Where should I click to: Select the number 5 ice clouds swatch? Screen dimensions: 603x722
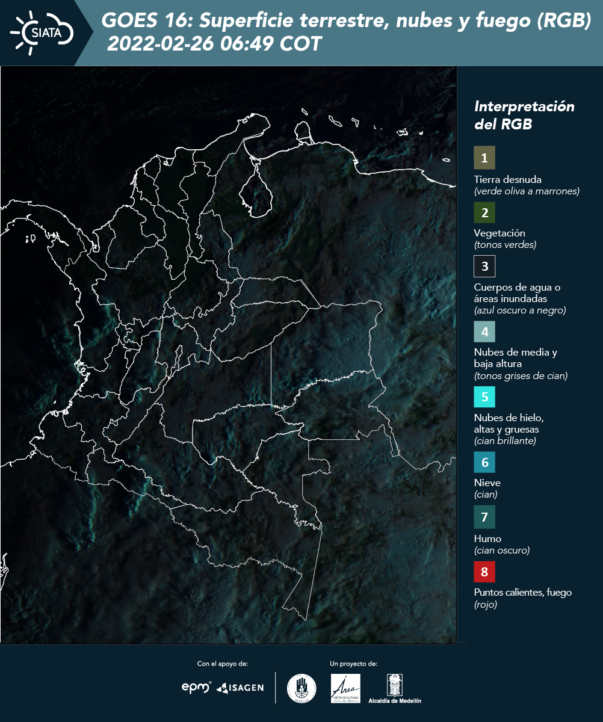484,397
